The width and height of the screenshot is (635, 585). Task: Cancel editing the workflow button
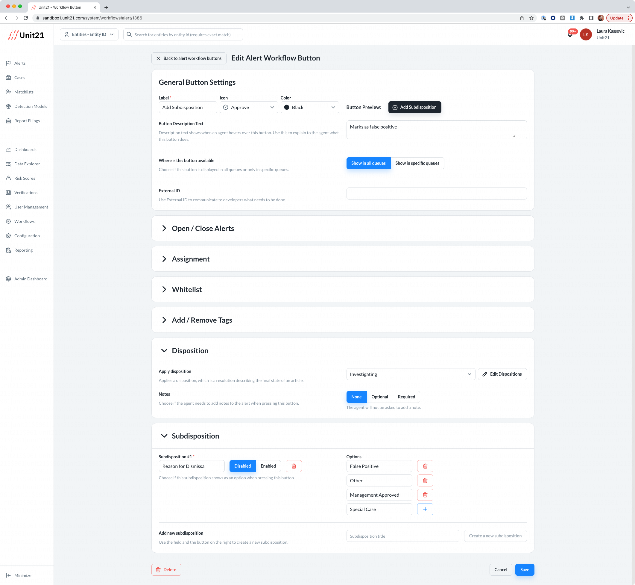point(501,570)
